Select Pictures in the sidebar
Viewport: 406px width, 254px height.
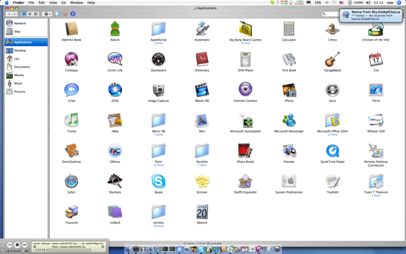click(26, 91)
